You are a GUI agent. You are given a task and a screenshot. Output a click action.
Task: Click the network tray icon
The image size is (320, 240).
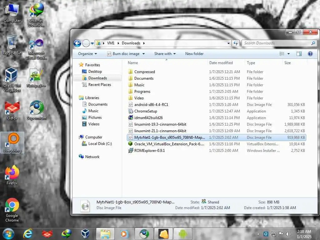[273, 234]
